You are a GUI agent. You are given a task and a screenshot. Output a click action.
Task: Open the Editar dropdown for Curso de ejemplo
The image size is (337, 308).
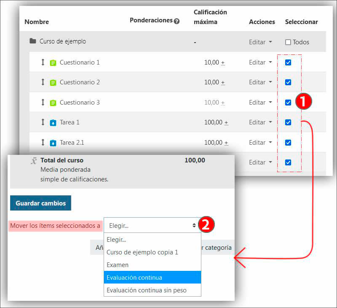260,42
